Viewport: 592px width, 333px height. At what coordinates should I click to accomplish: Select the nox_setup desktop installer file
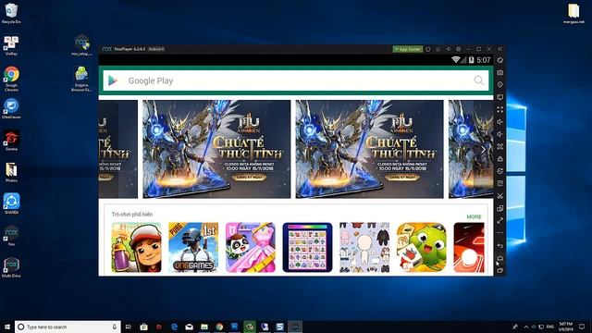tap(82, 45)
